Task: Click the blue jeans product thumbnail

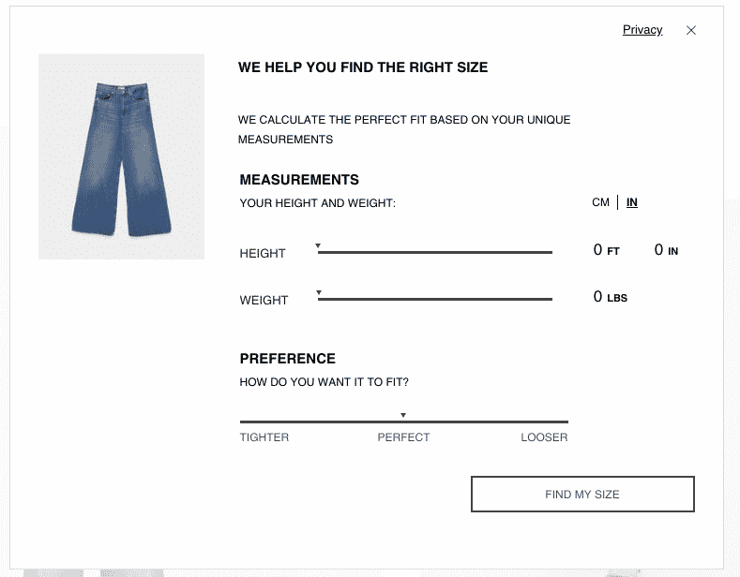Action: tap(121, 156)
